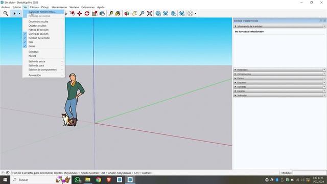Open the Select tool variant dropdown arrow
This screenshot has height=184, width=327.
click(x=19, y=14)
